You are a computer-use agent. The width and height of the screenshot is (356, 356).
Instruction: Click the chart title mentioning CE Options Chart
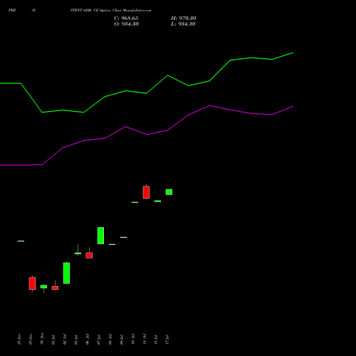click(110, 11)
